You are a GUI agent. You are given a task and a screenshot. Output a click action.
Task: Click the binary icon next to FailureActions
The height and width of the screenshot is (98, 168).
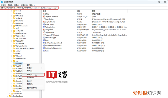coord(44,27)
